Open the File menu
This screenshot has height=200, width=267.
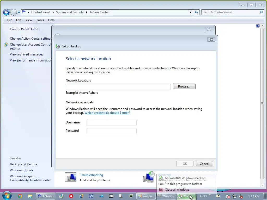[x=10, y=20]
